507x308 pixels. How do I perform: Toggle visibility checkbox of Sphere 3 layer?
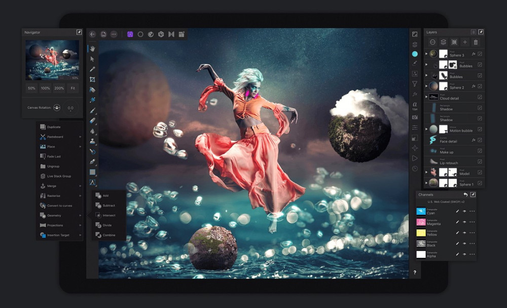point(480,54)
